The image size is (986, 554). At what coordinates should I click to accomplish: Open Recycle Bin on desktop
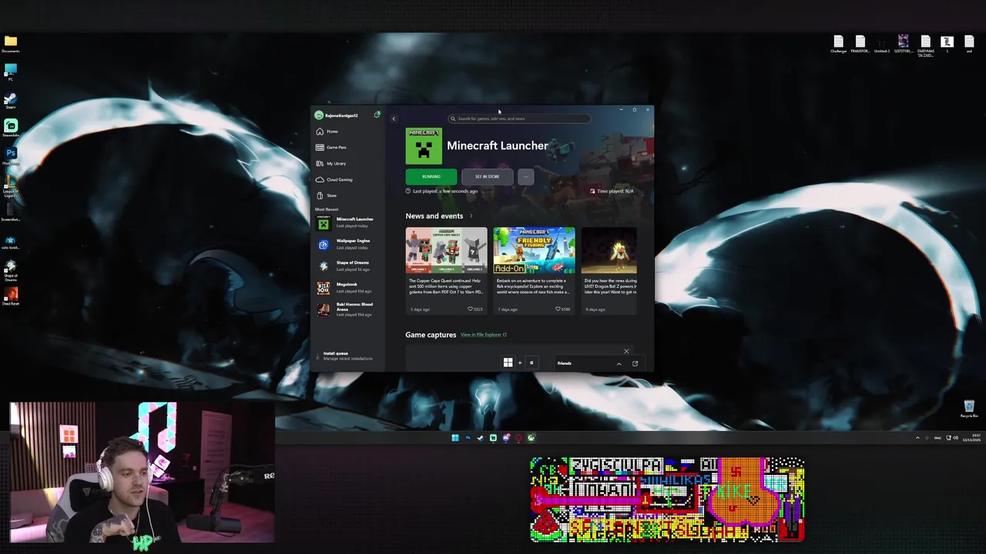point(969,409)
